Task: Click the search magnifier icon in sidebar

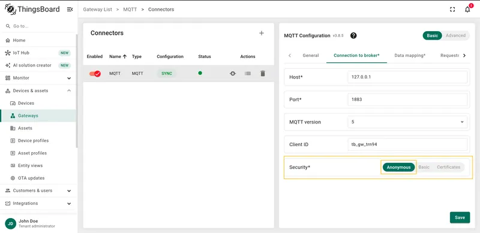Action: (8, 26)
